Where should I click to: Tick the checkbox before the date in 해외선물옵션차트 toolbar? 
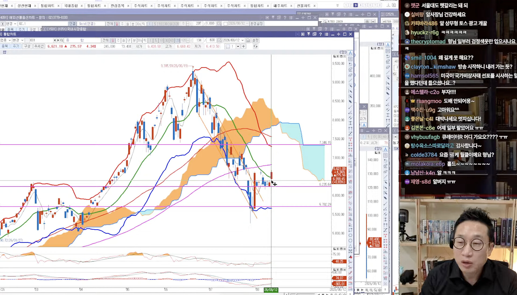(226, 24)
